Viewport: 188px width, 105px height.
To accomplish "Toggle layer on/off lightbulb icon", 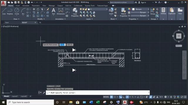I will point(81,9).
